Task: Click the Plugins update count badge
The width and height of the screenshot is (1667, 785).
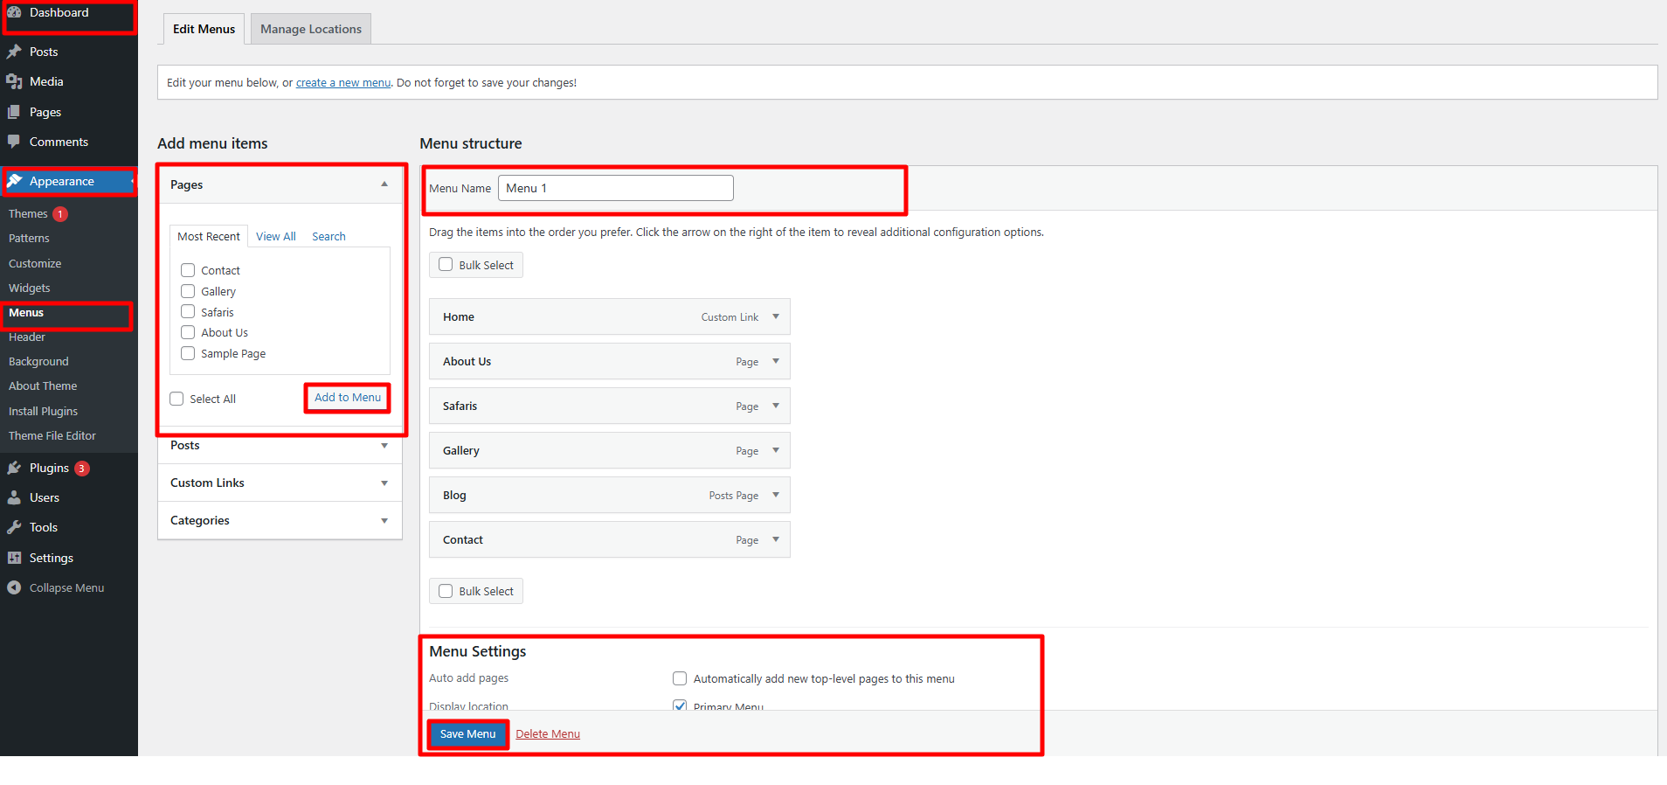Action: coord(82,469)
